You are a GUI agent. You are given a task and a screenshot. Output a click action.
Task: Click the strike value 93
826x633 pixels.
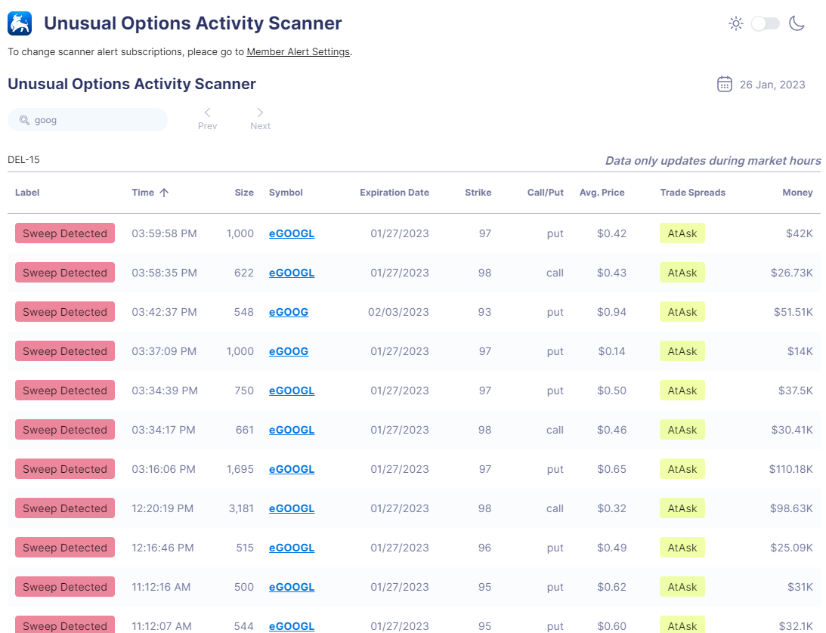tap(484, 312)
